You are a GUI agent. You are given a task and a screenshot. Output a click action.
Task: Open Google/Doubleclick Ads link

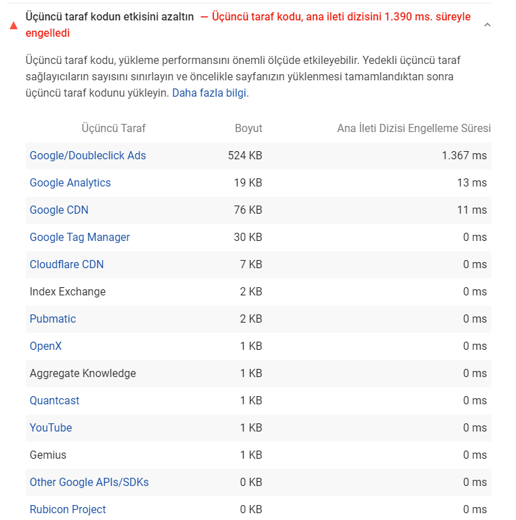point(88,156)
